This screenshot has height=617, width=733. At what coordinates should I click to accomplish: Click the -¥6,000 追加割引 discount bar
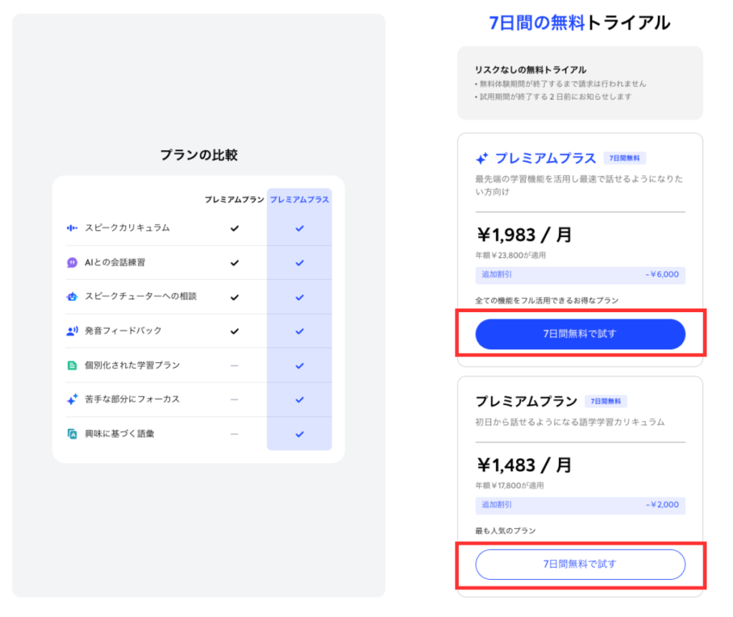click(x=580, y=276)
